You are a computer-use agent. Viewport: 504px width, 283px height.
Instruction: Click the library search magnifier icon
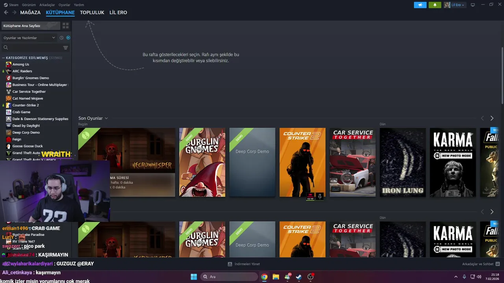(6, 48)
